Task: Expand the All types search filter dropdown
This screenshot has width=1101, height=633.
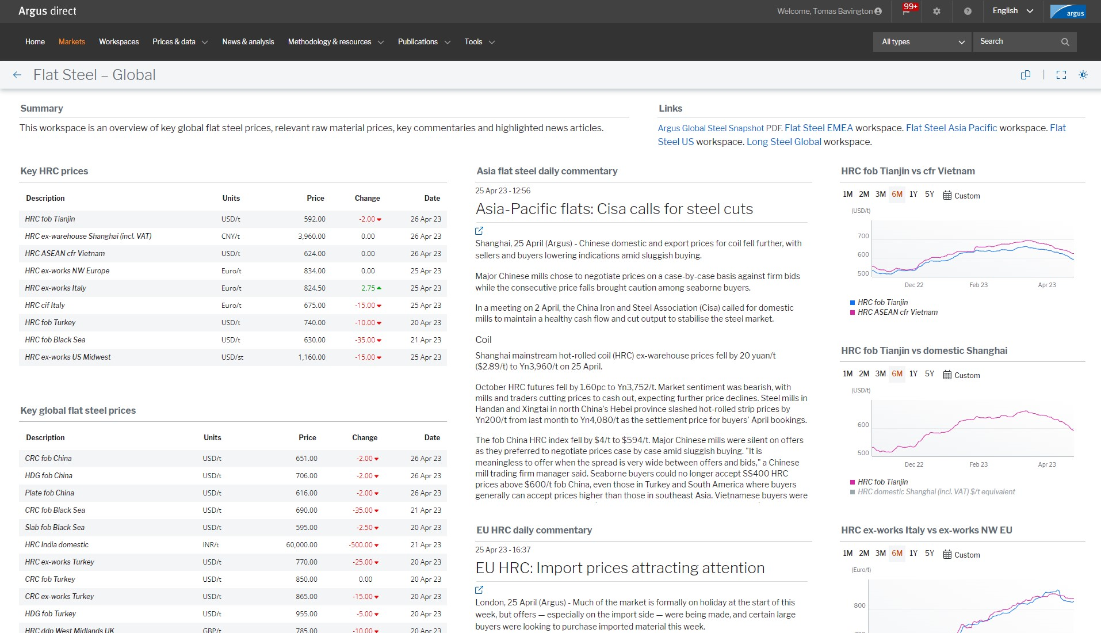Action: coord(922,42)
